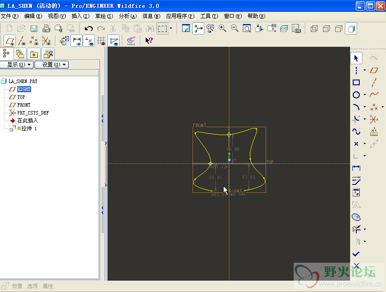The height and width of the screenshot is (292, 386).
Task: Click the undo arrow icon
Action: point(88,29)
